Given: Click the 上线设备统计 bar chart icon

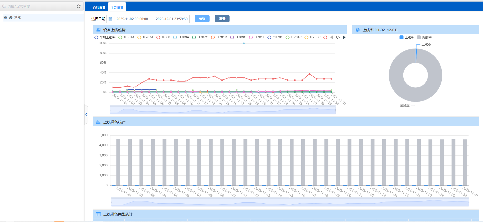Looking at the screenshot, I should [x=98, y=122].
